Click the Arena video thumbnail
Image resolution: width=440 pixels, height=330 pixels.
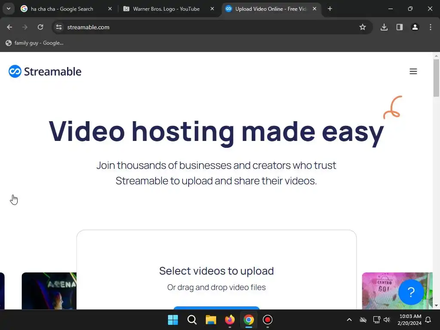pyautogui.click(x=49, y=291)
